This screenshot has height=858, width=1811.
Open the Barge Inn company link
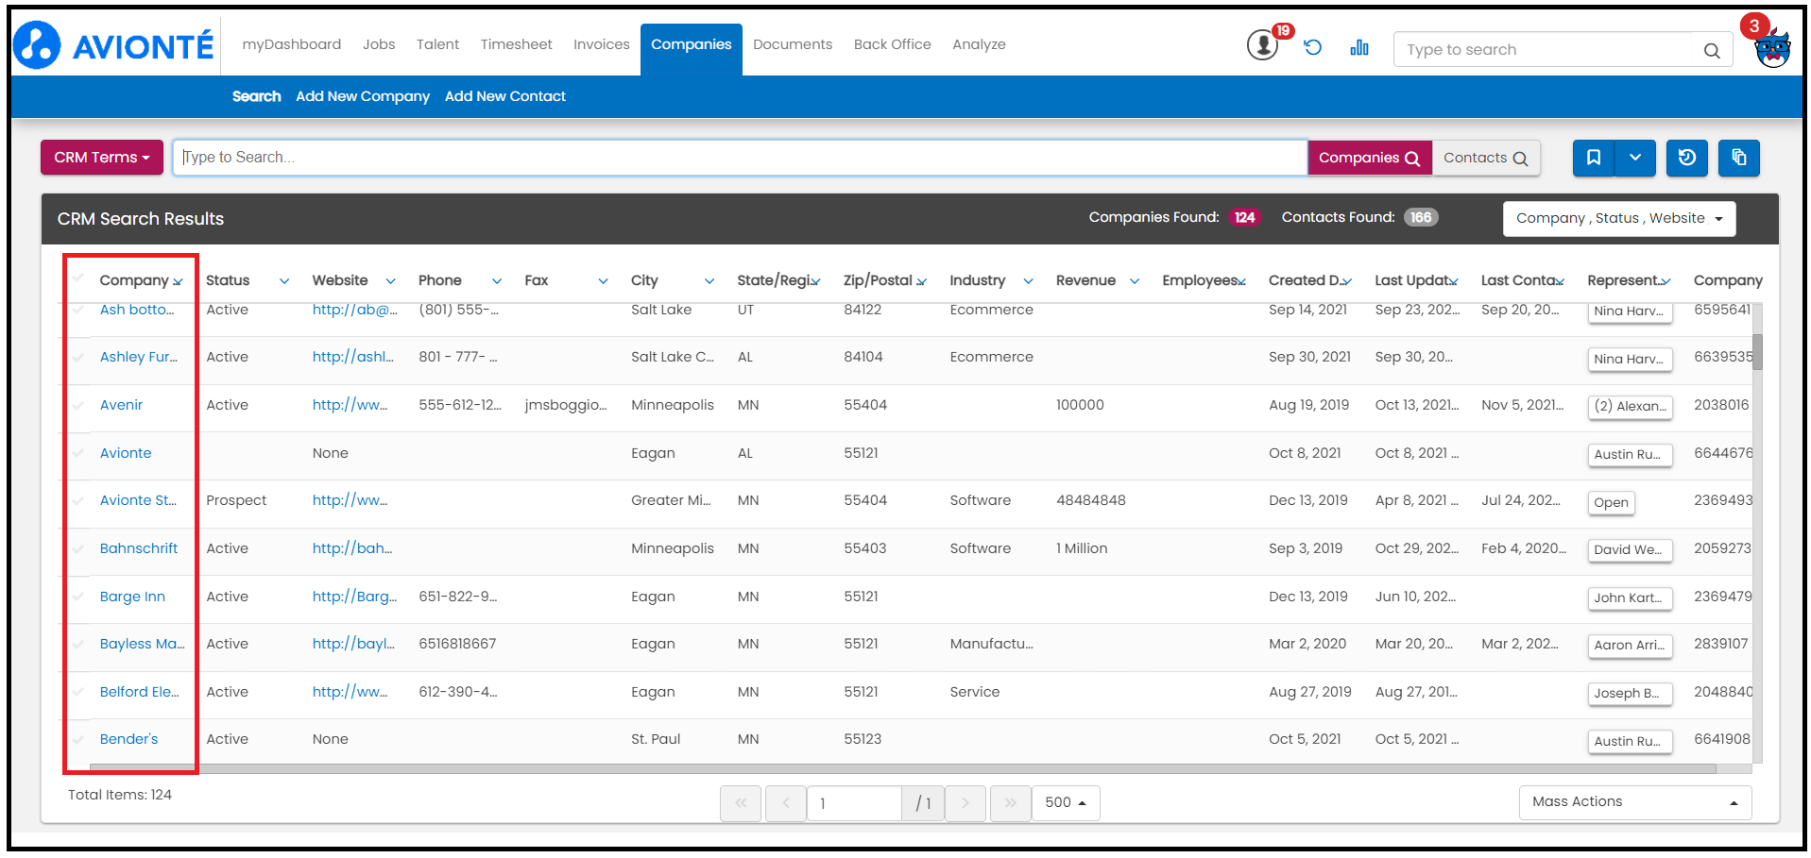pos(132,597)
